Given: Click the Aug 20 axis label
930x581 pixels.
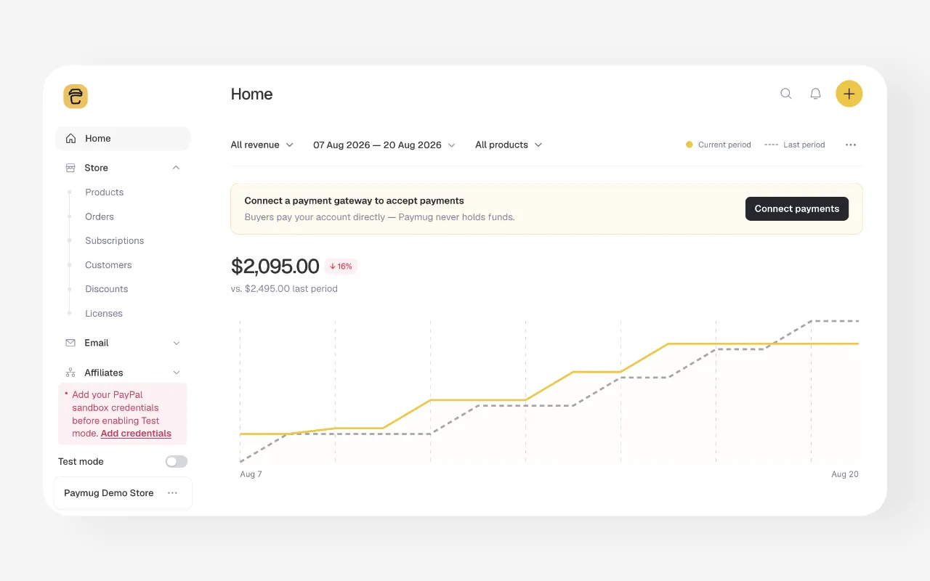Looking at the screenshot, I should click(845, 474).
